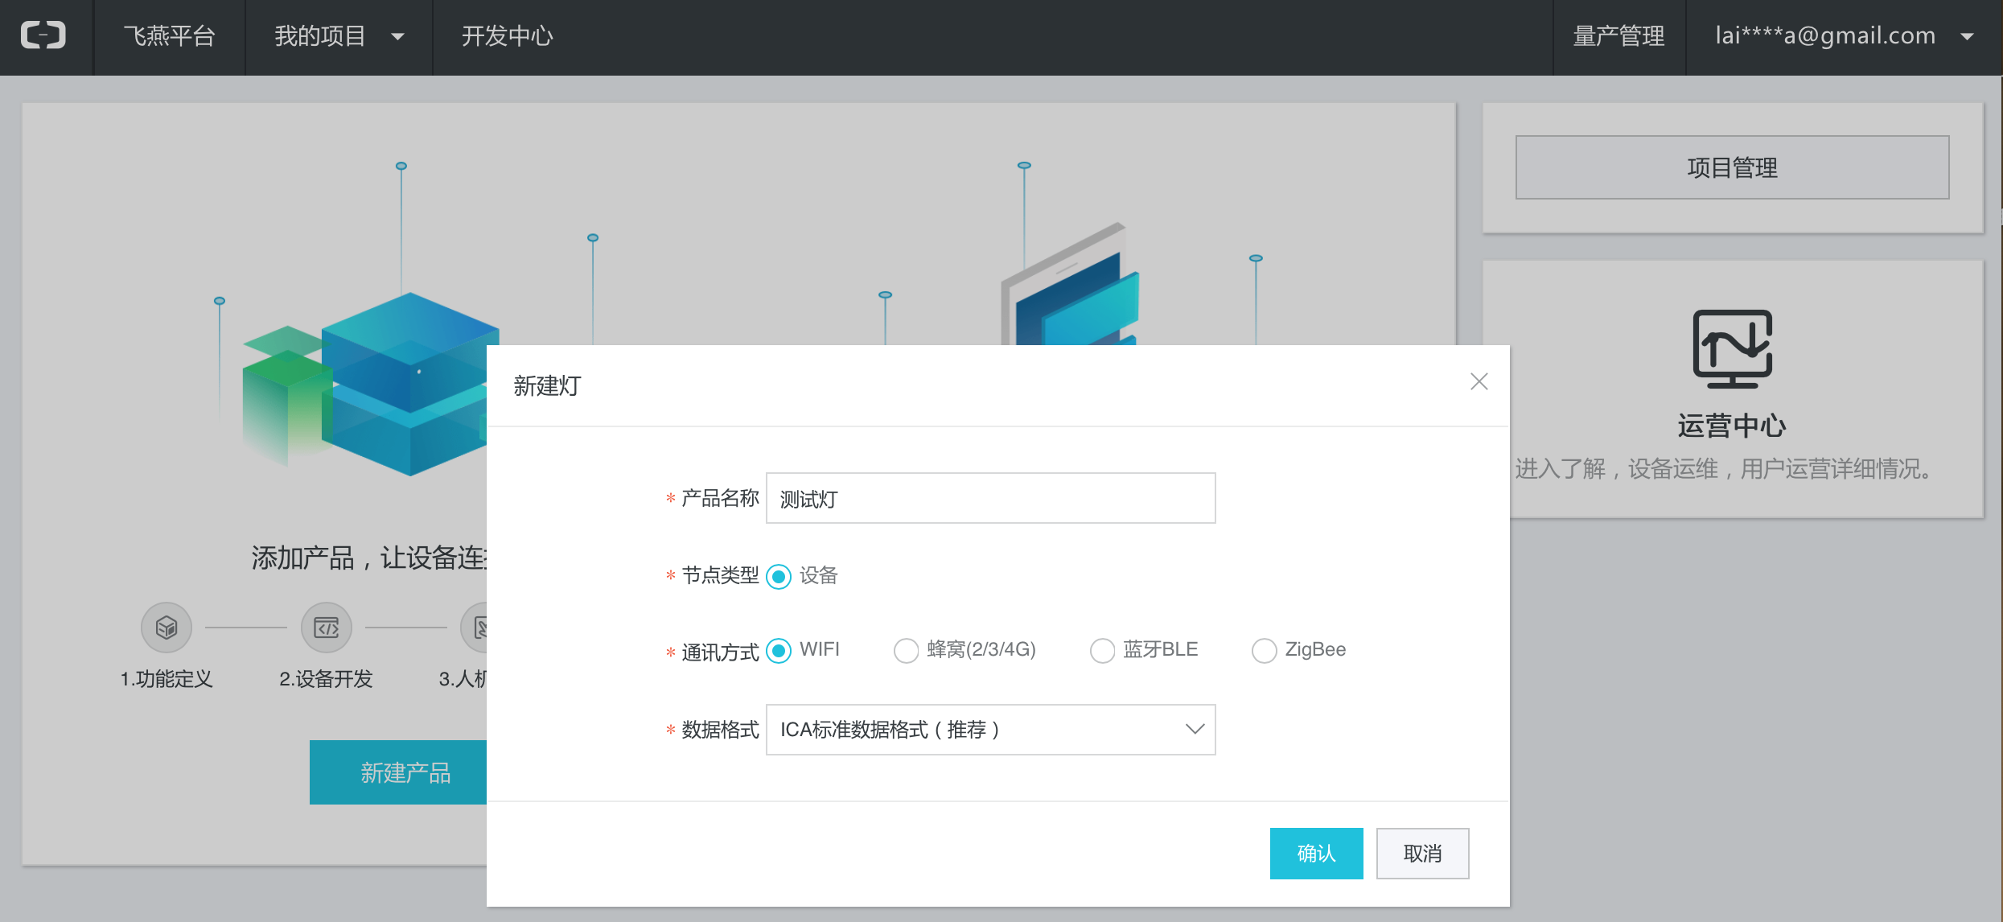Select WIFI communication method
2003x922 pixels.
click(779, 650)
